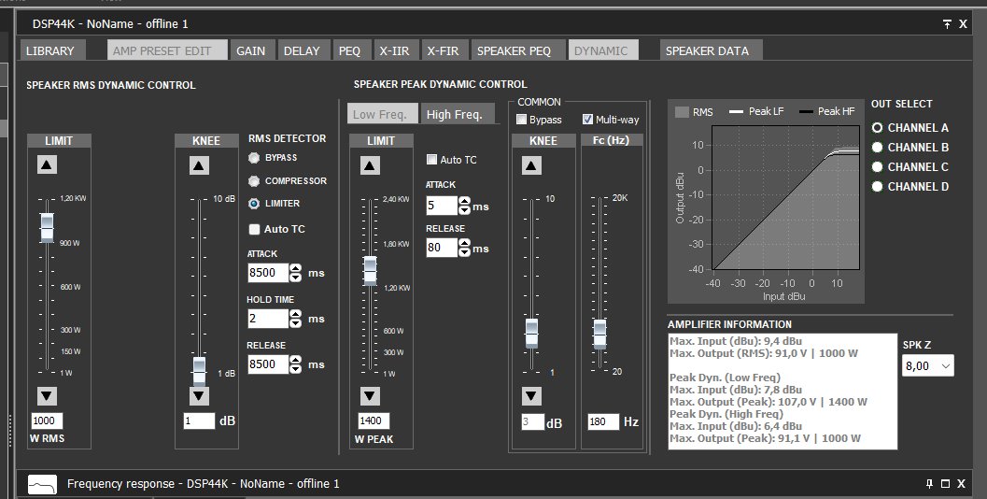Image resolution: width=987 pixels, height=499 pixels.
Task: Select the COMPRESSOR RMS detector option
Action: pyautogui.click(x=254, y=181)
